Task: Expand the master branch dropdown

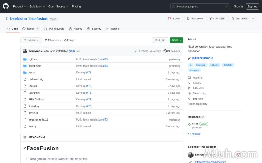Action: [x=31, y=40]
